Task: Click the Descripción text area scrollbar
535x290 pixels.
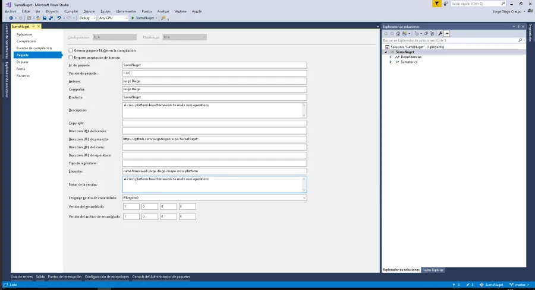Action: coord(304,110)
